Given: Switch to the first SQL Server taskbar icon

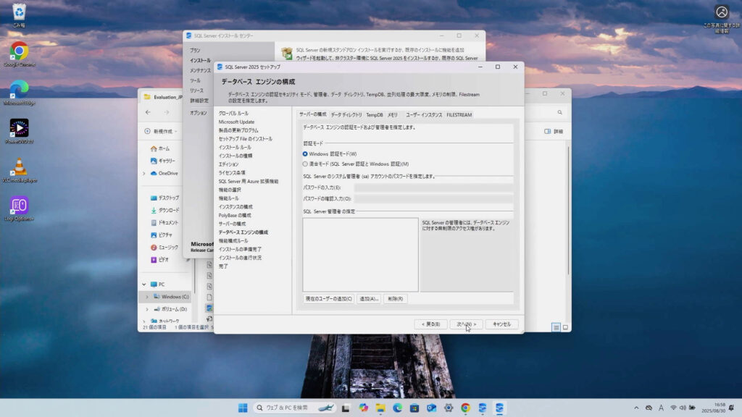Looking at the screenshot, I should (x=482, y=408).
